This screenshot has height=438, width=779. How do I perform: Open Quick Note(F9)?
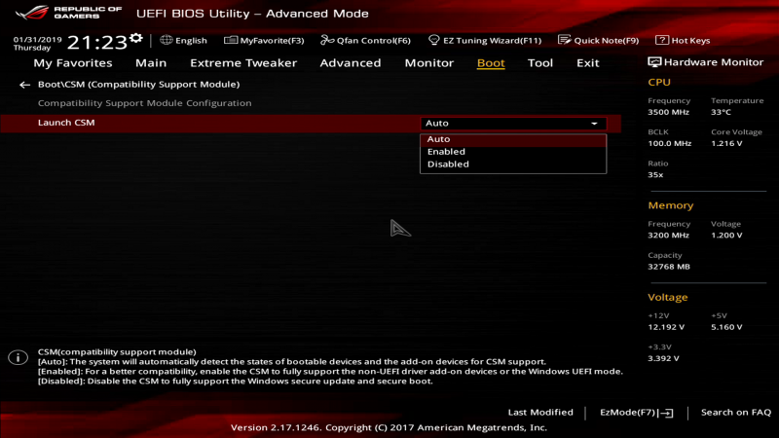606,41
